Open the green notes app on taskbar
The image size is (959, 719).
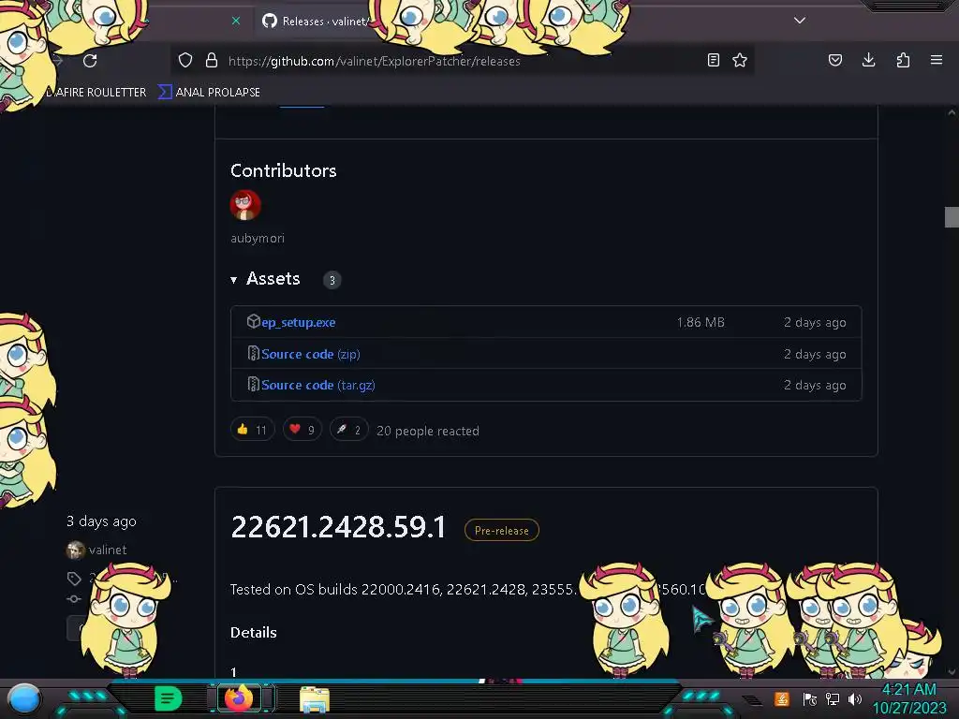tap(169, 698)
